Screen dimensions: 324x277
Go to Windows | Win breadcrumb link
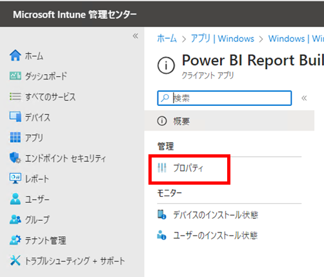tap(296, 39)
